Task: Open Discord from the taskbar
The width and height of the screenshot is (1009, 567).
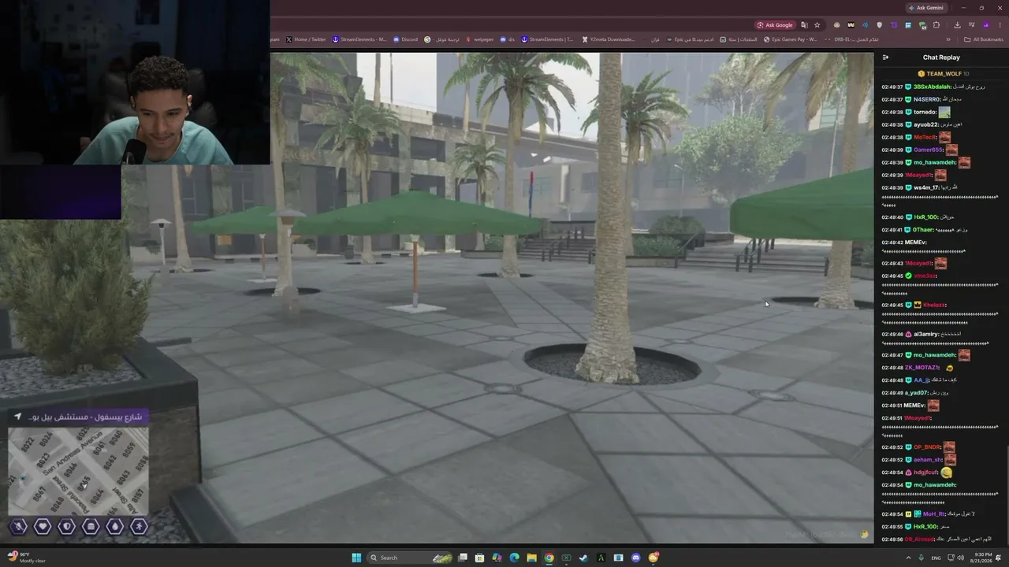Action: (x=636, y=558)
